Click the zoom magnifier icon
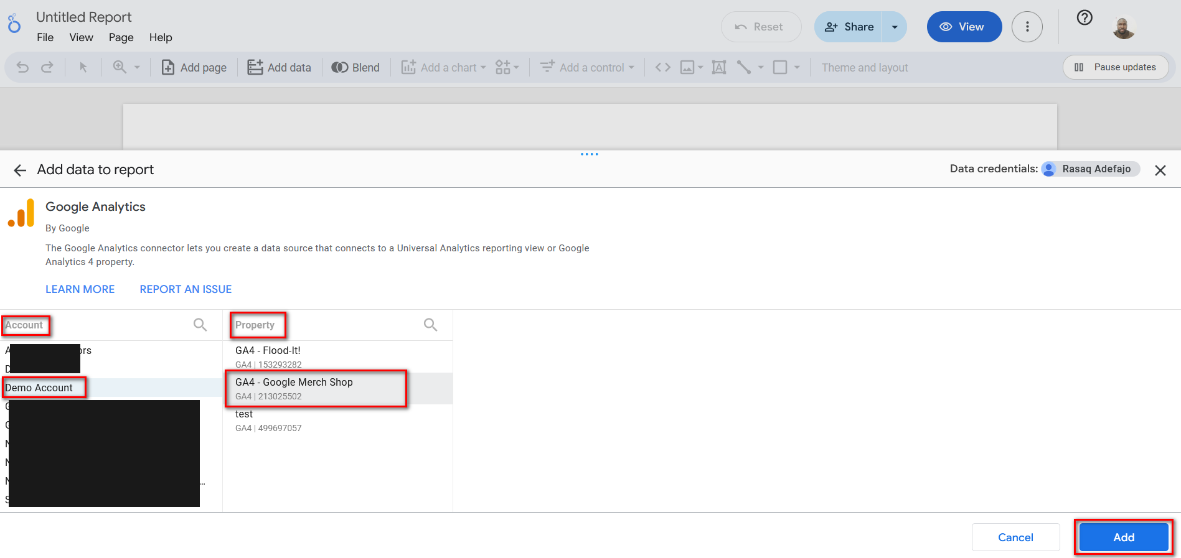 click(120, 67)
